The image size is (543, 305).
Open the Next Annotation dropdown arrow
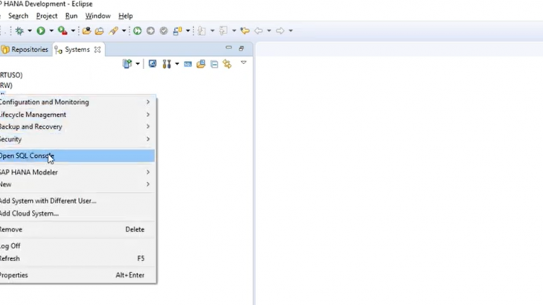click(x=212, y=30)
